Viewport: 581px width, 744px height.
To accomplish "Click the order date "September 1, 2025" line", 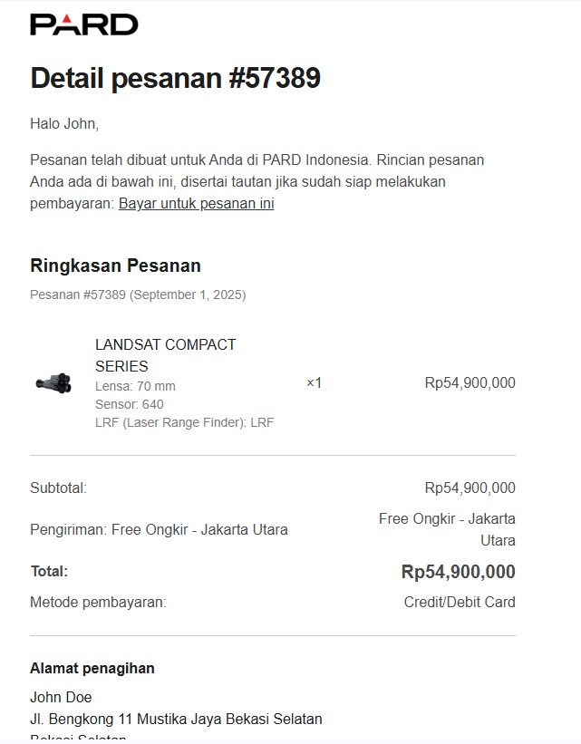I will pyautogui.click(x=138, y=295).
